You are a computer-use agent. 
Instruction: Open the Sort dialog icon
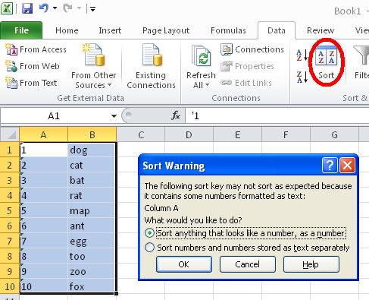click(326, 57)
